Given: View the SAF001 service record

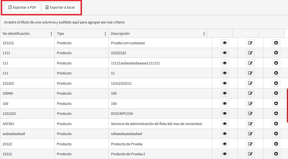Looking at the screenshot, I should click(224, 124).
